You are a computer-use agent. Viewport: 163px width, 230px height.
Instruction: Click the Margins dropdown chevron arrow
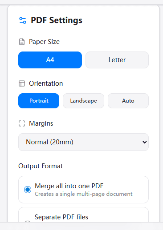coord(144,142)
